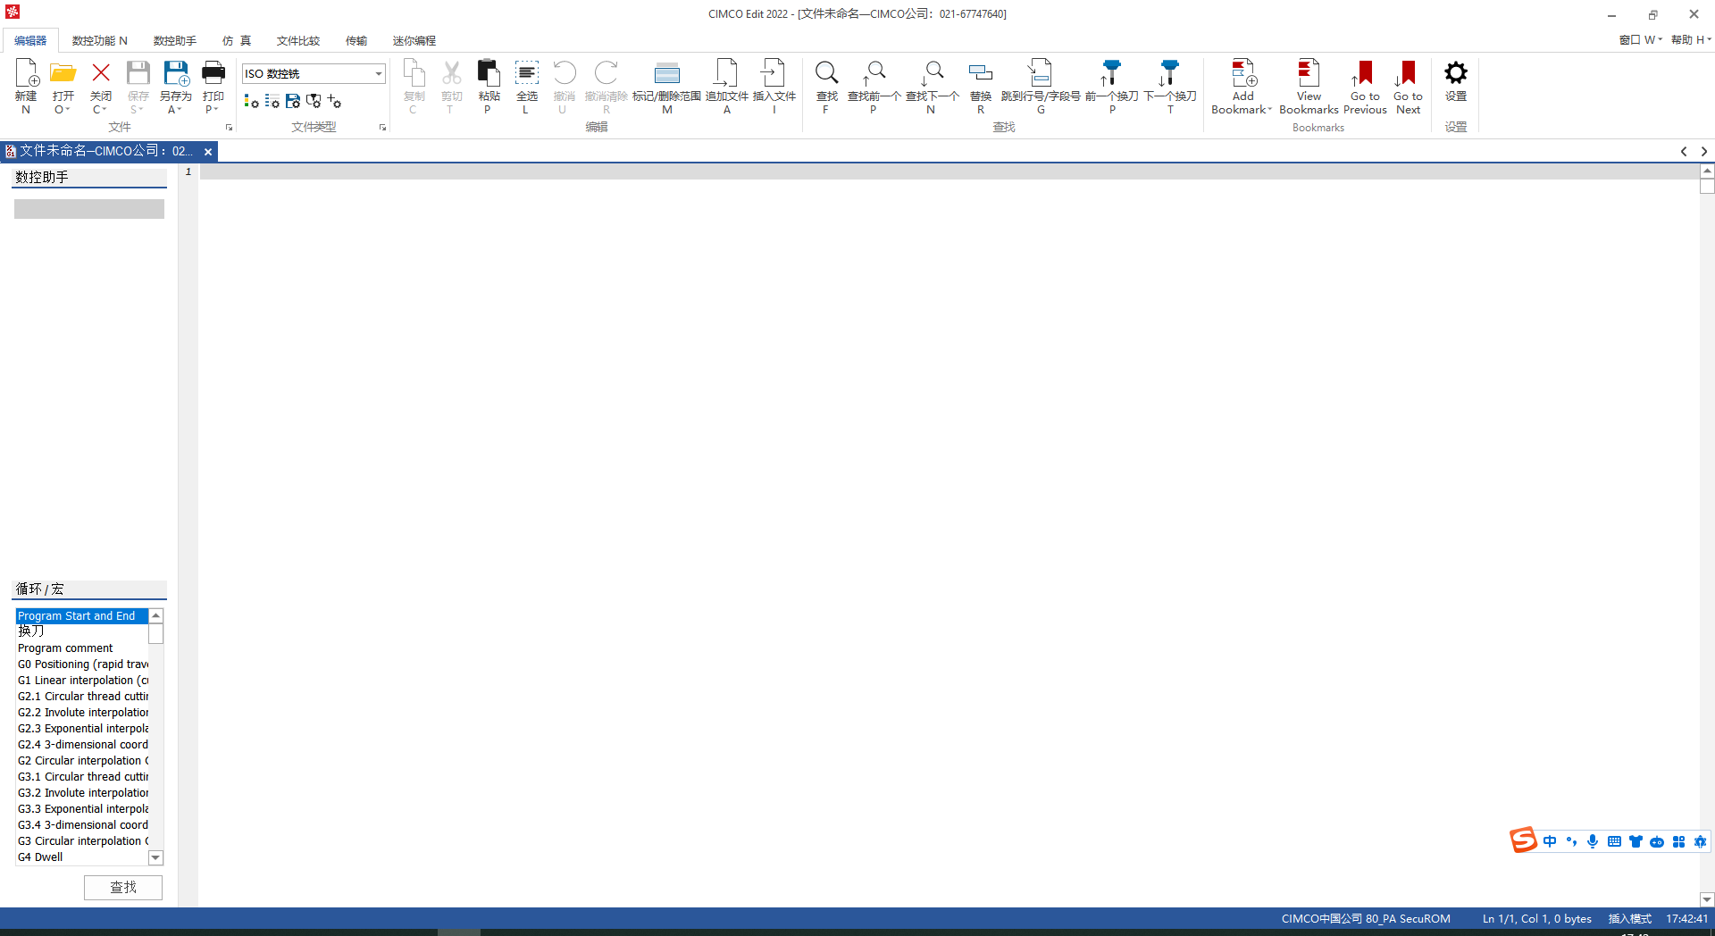1715x936 pixels.
Task: Open the 窗口 W menu dropdown
Action: [x=1641, y=39]
